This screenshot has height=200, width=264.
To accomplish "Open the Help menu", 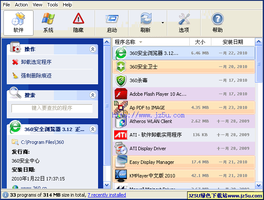I will click(x=67, y=5).
